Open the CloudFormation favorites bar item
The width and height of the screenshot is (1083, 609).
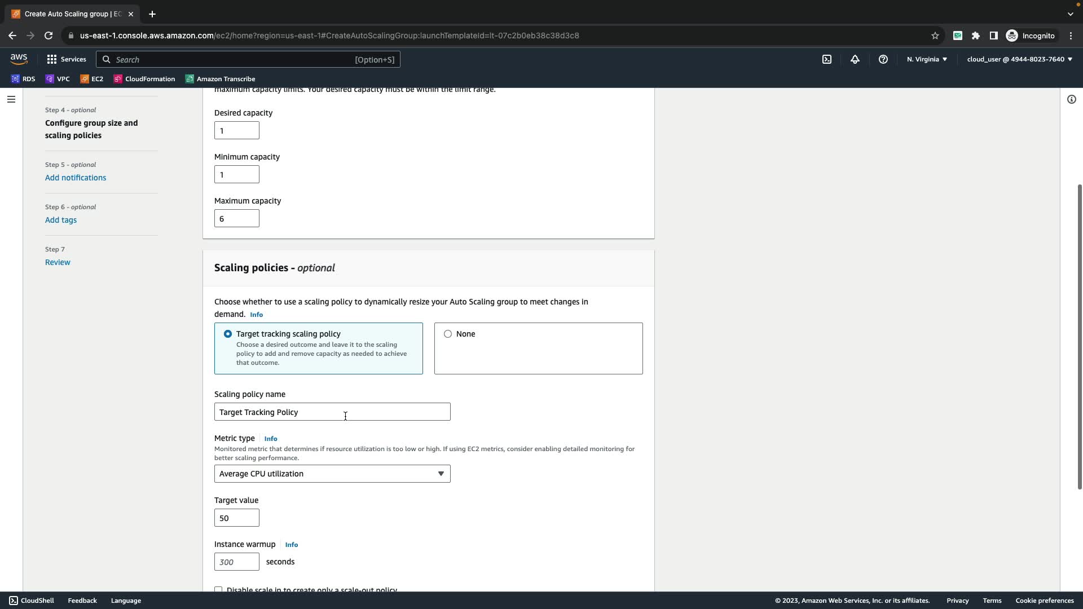[144, 79]
